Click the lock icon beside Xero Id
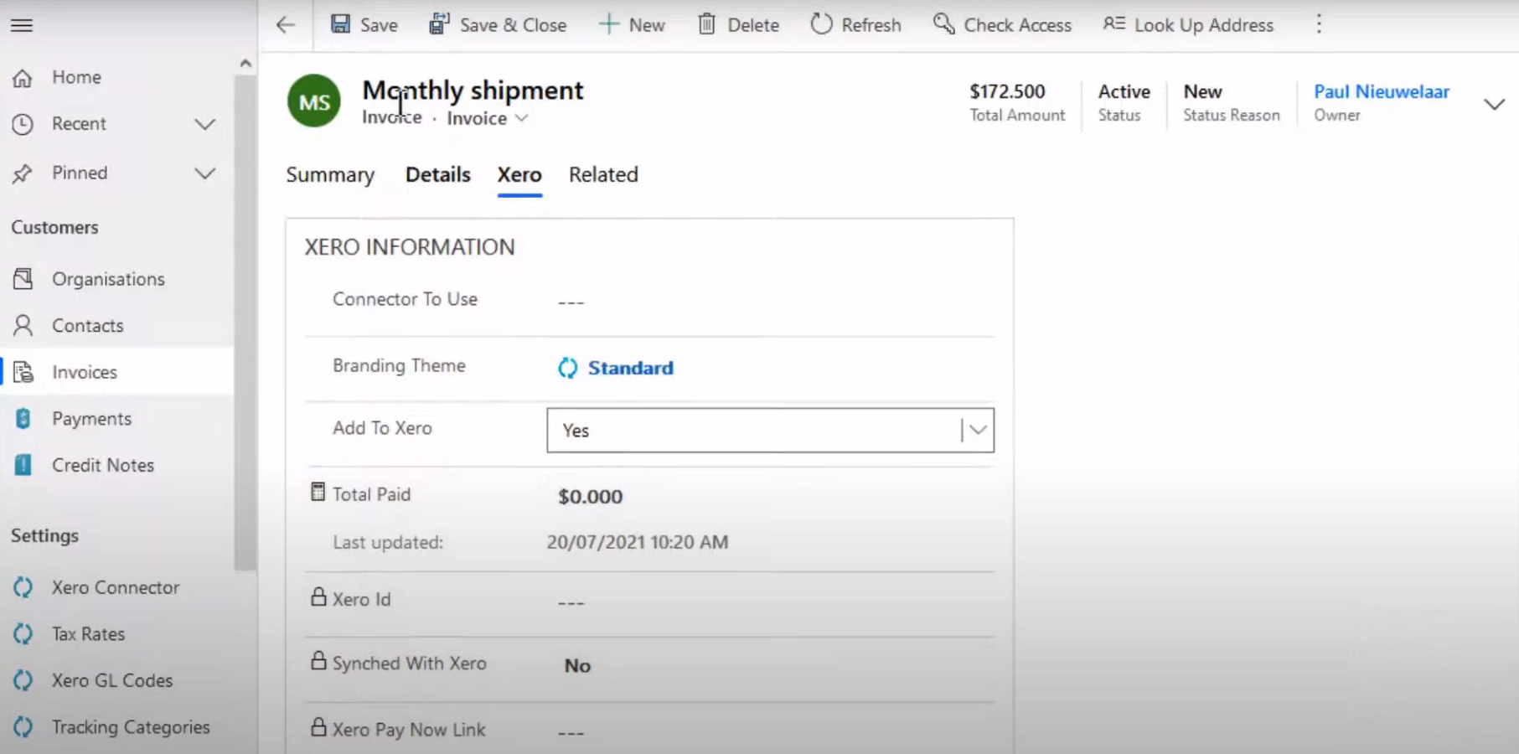This screenshot has height=754, width=1519. point(318,596)
